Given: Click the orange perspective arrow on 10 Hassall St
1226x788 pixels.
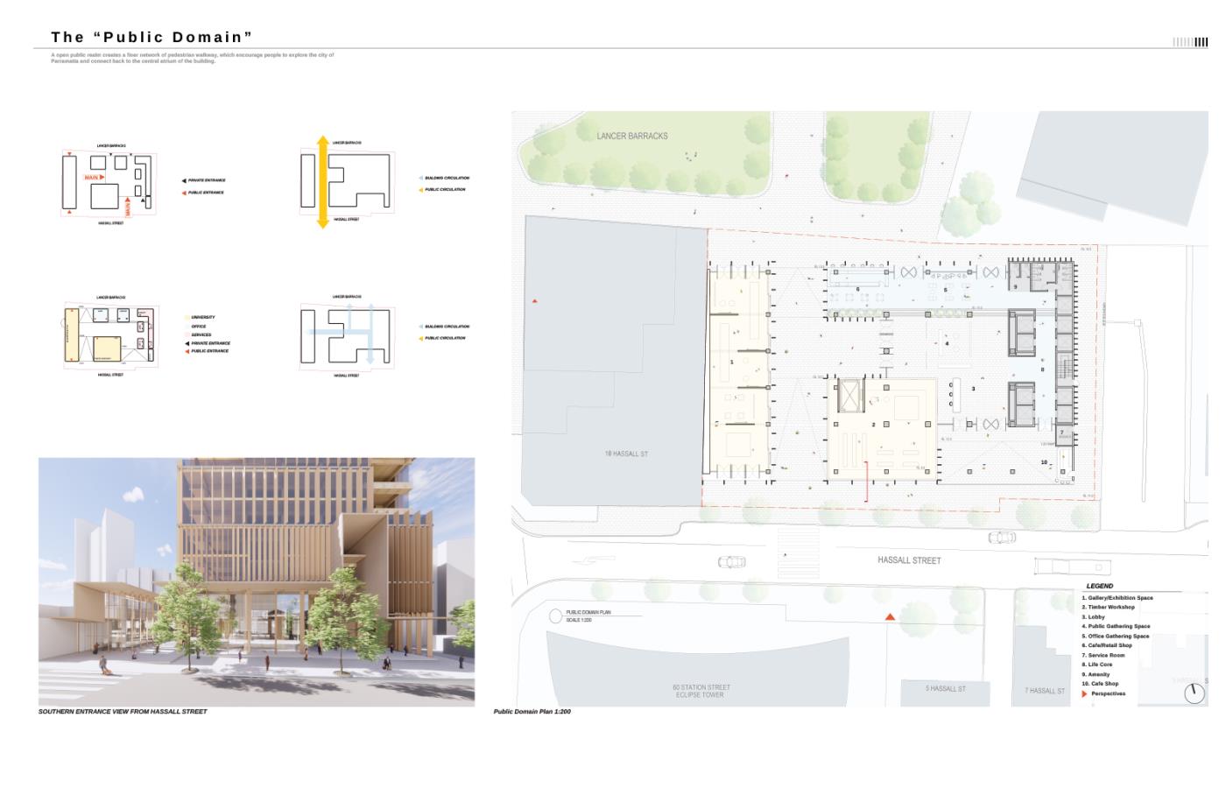Looking at the screenshot, I should [534, 301].
